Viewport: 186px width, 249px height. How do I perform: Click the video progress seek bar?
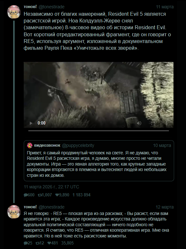98,131
